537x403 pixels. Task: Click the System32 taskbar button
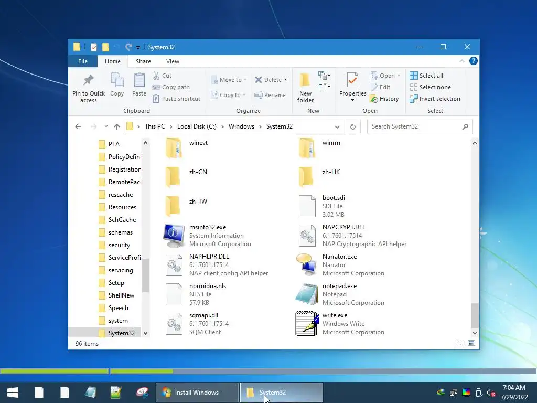pyautogui.click(x=282, y=393)
